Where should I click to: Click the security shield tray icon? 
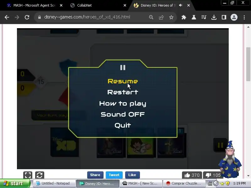click(x=228, y=183)
